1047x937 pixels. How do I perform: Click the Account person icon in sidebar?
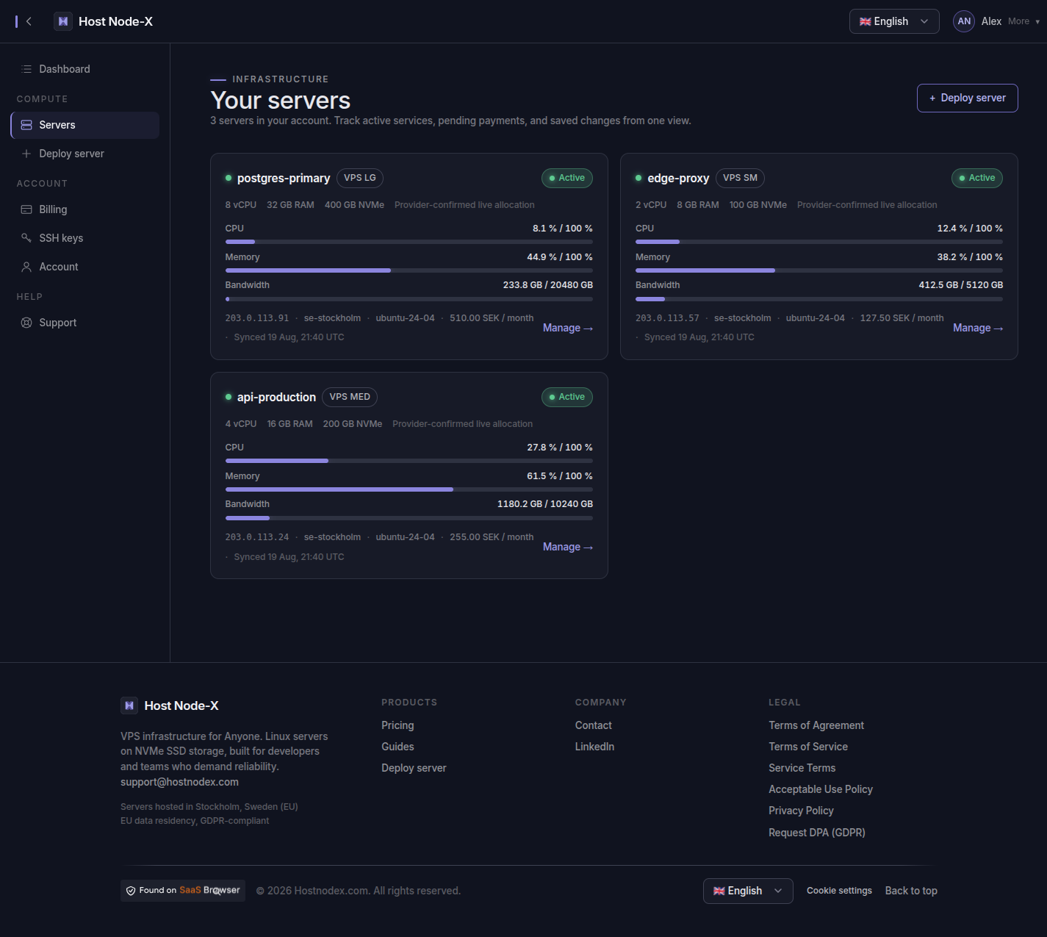tap(26, 267)
